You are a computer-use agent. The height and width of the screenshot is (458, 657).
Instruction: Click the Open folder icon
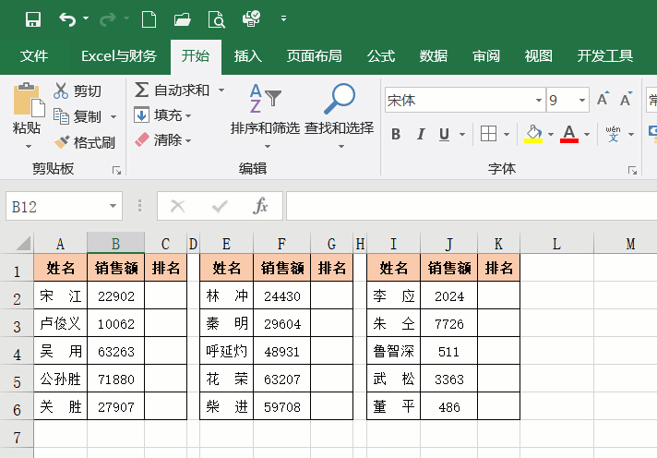(183, 19)
